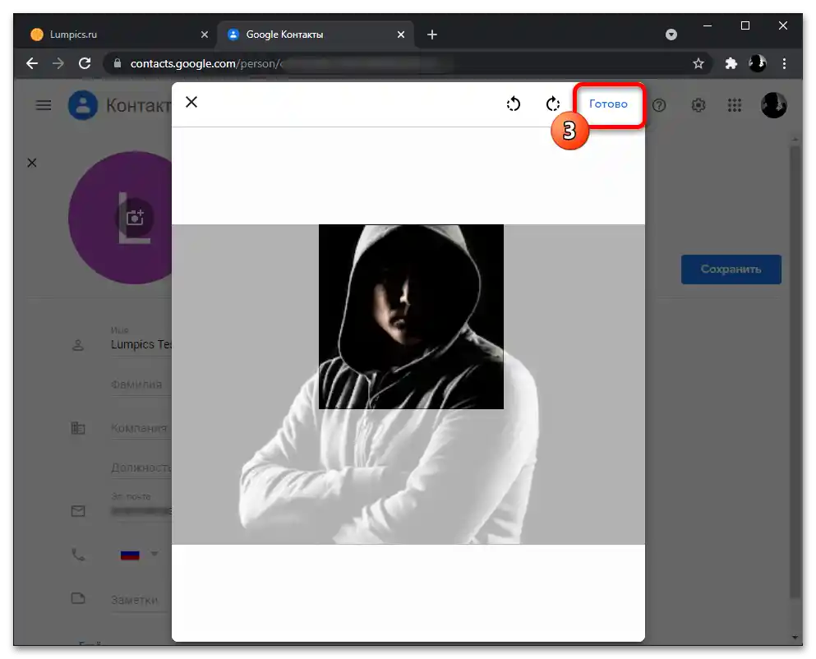Rotate photo clockwise
This screenshot has width=816, height=659.
pos(553,104)
